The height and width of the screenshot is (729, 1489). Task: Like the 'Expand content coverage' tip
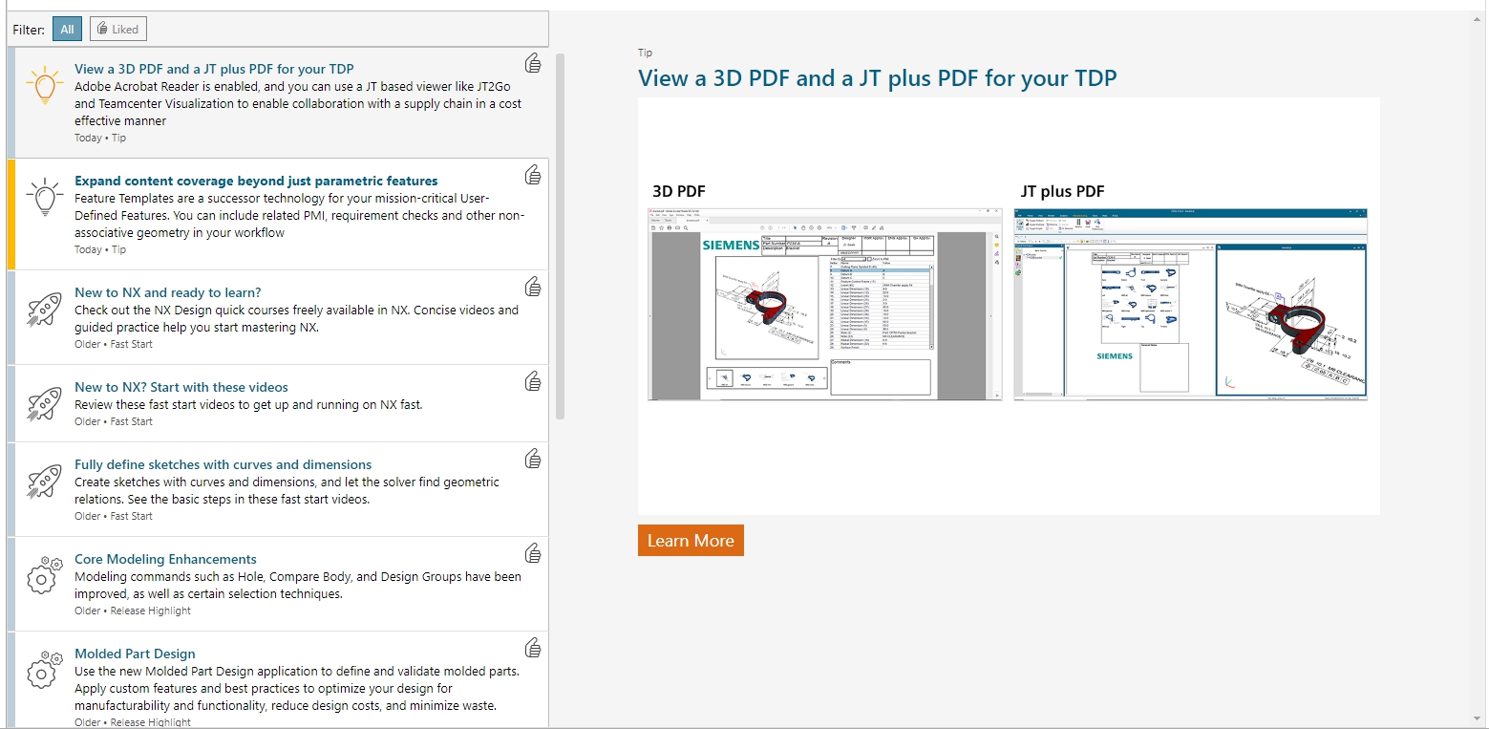click(x=533, y=175)
